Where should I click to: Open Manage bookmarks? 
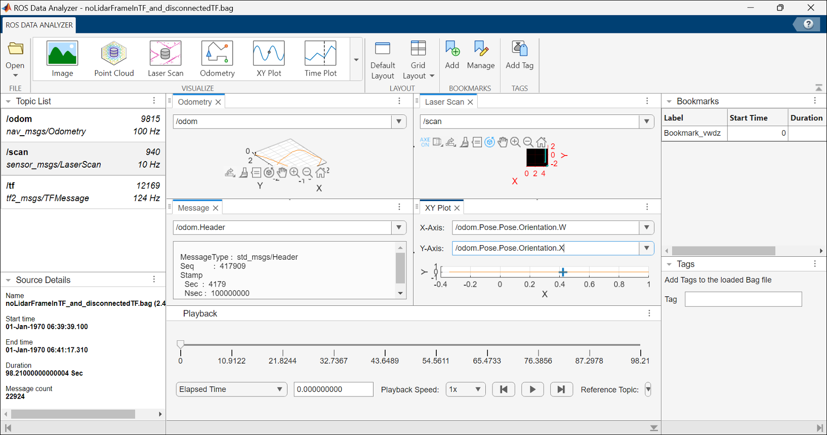tap(481, 55)
